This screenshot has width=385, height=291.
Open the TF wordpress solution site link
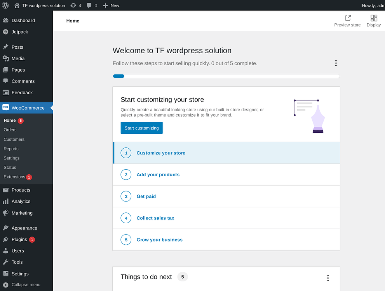tap(43, 5)
